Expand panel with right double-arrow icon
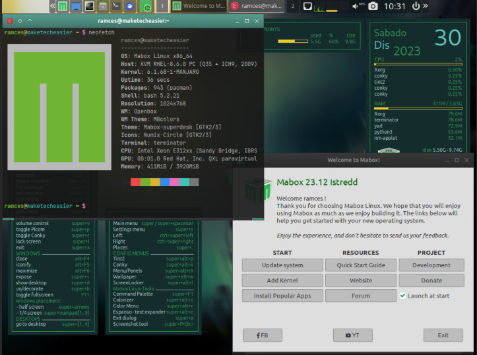Image resolution: width=477 pixels, height=355 pixels. [426, 6]
